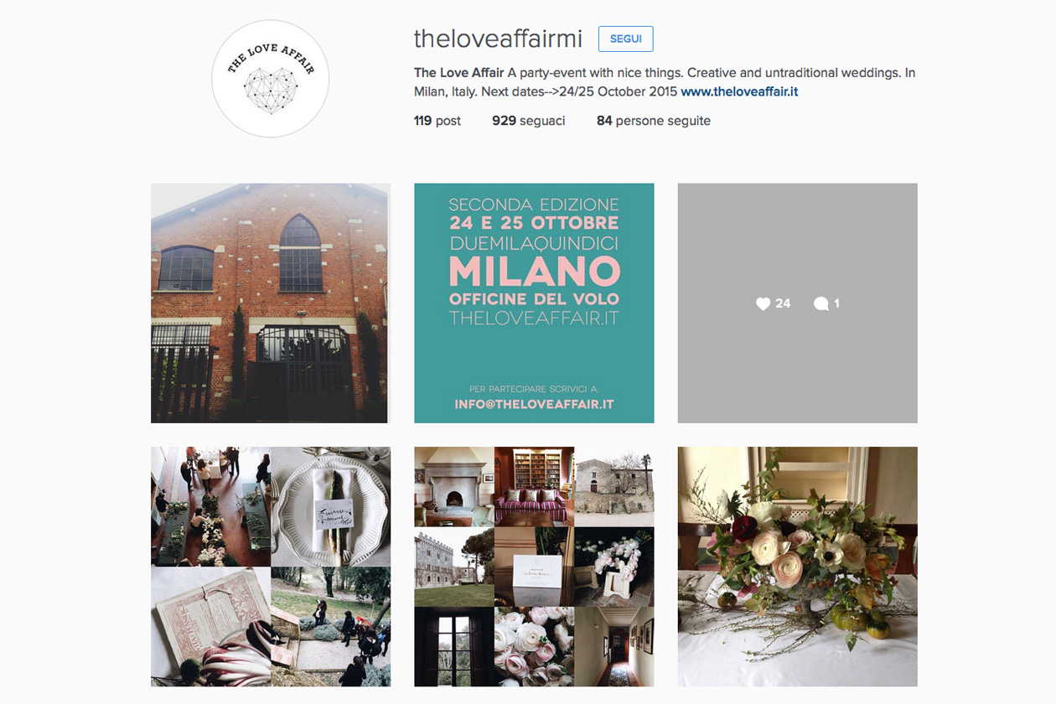
Task: Follow the account with SEGUI button
Action: 625,39
